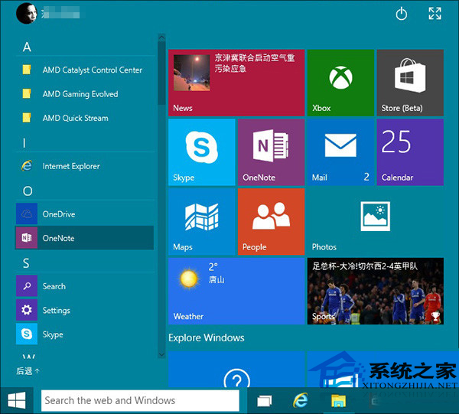Open the Xbox tile
Viewport: 459px width, 414px height.
pos(340,83)
